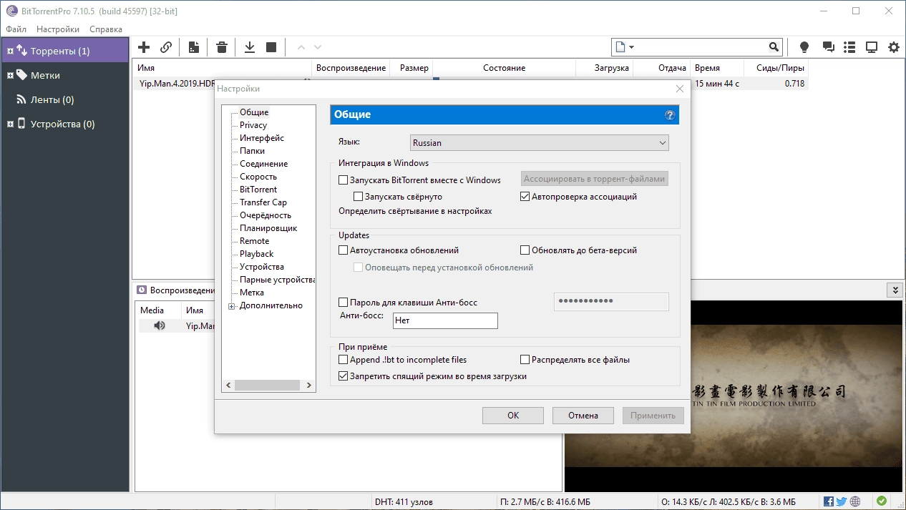Viewport: 906px width, 510px height.
Task: Open the search file-type dropdown arrow
Action: [632, 47]
